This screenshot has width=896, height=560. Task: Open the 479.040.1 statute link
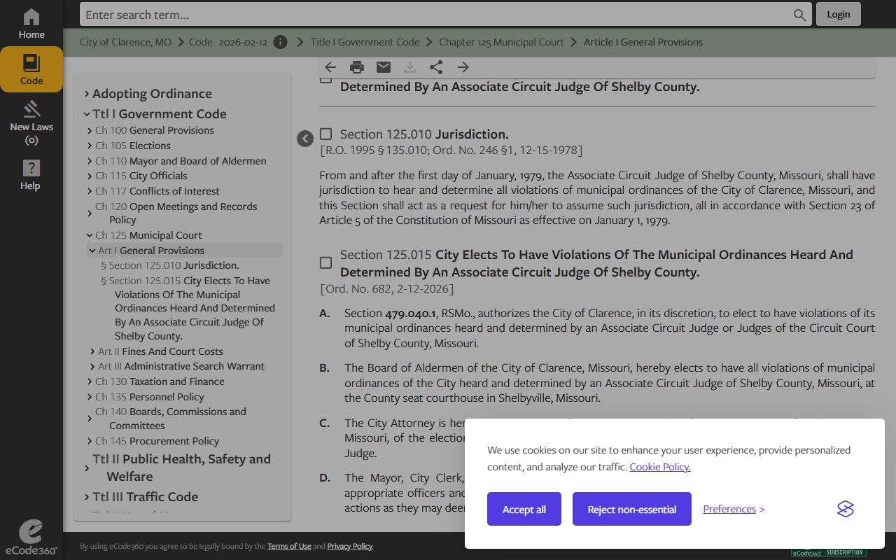click(411, 313)
